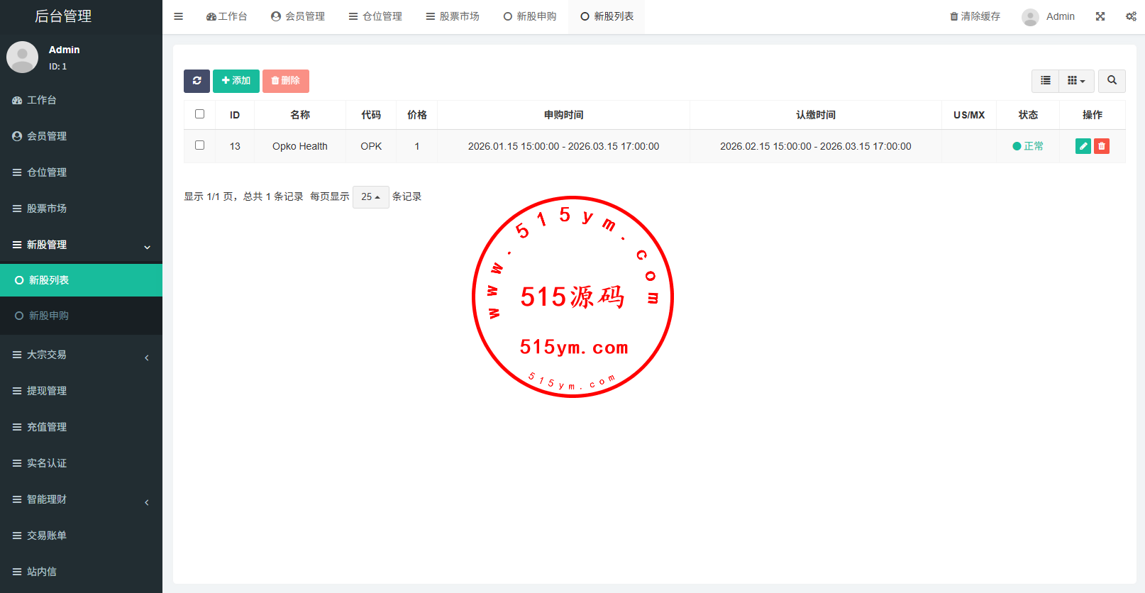Check the select-all checkbox in table header
1145x593 pixels.
click(199, 114)
